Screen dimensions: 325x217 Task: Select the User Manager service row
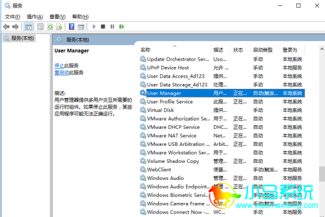point(222,93)
